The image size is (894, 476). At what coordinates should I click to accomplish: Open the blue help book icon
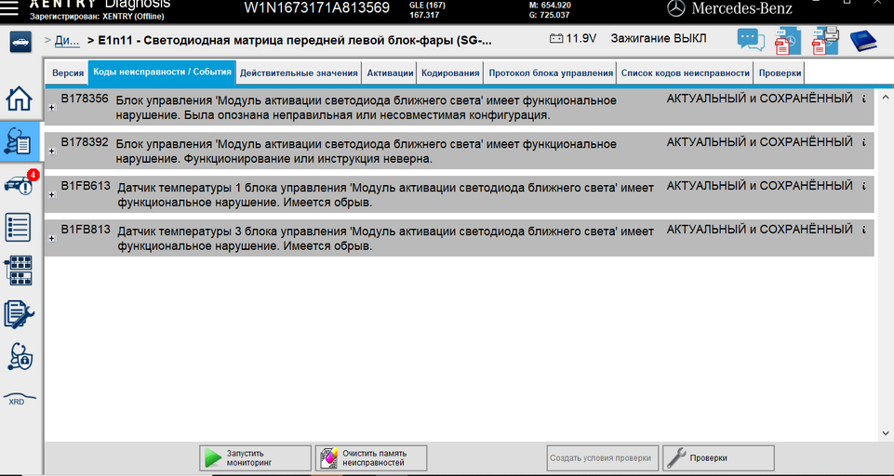click(863, 42)
